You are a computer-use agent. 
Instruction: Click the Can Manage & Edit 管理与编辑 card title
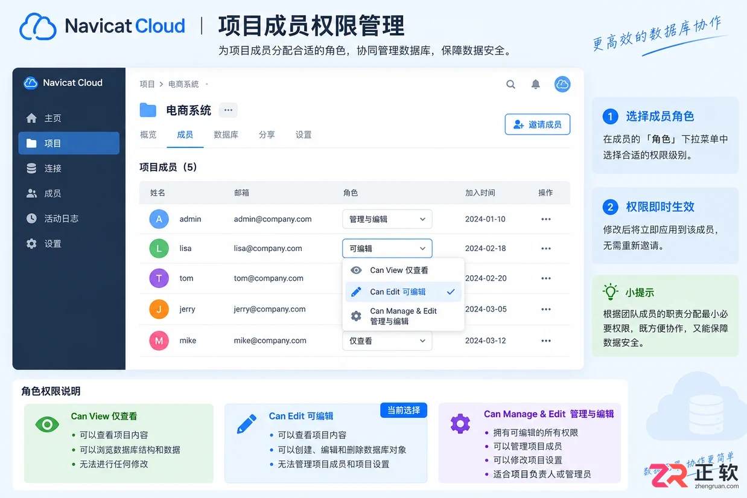548,414
